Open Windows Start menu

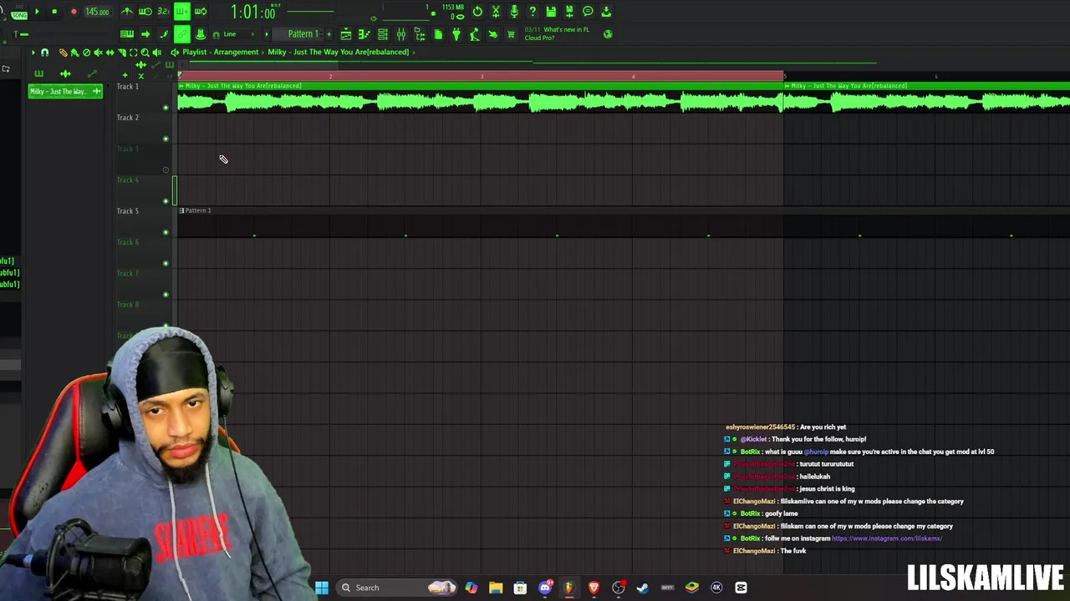[x=322, y=588]
